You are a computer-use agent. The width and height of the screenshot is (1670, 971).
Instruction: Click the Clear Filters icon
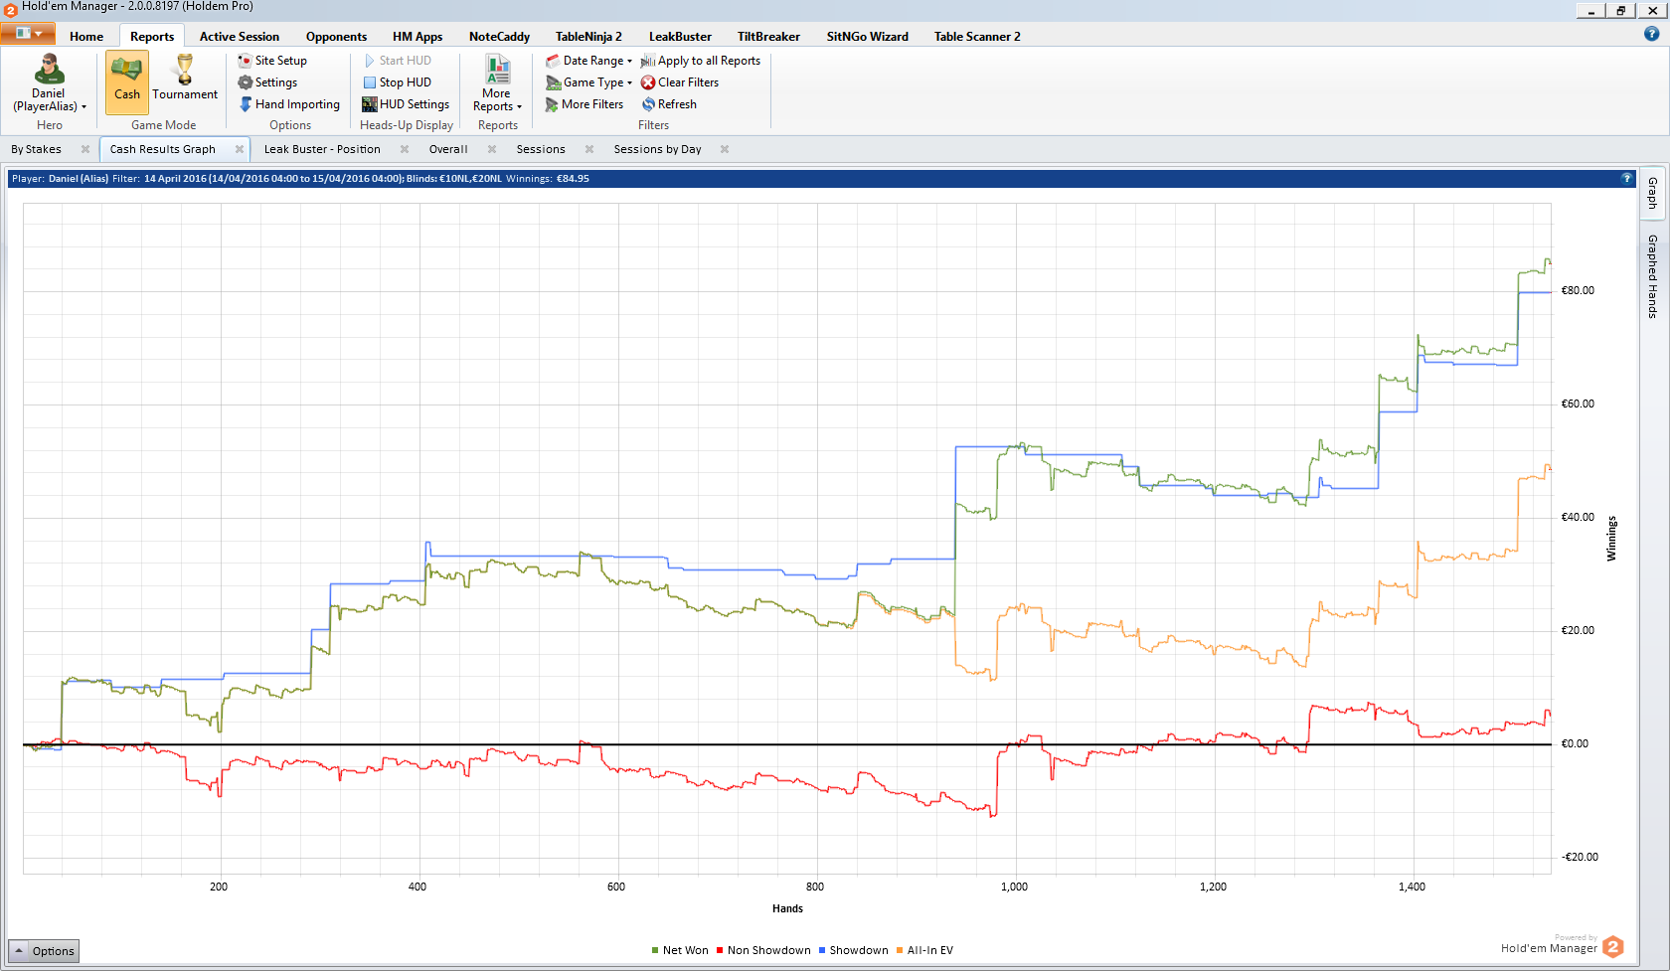coord(648,82)
